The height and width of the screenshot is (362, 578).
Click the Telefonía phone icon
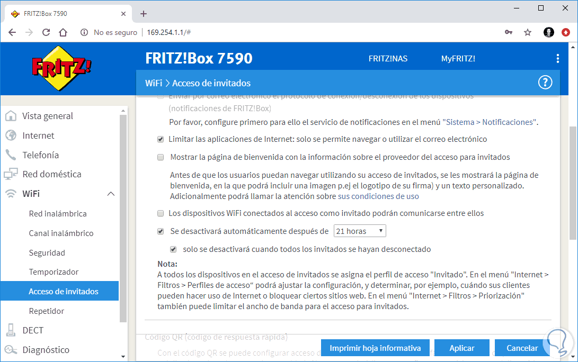(x=11, y=155)
